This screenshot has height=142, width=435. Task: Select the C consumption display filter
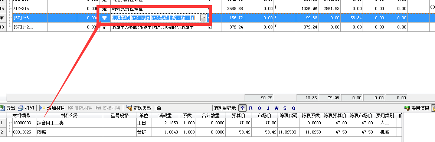tap(259, 108)
